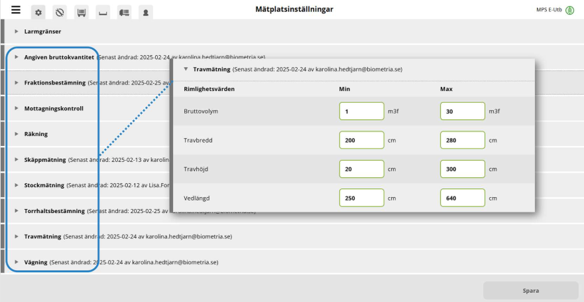
Task: Click the green tree logo icon
Action: [x=569, y=10]
